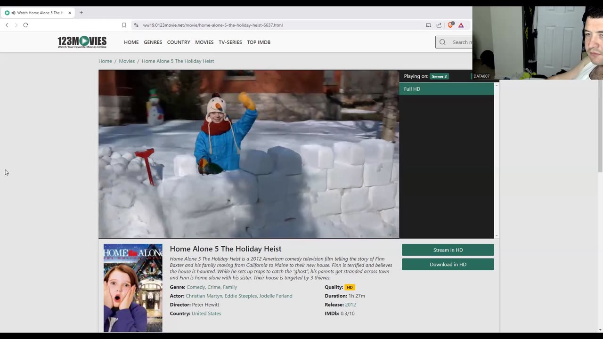Click the search magnifier icon
Image resolution: width=603 pixels, height=339 pixels.
coord(442,42)
